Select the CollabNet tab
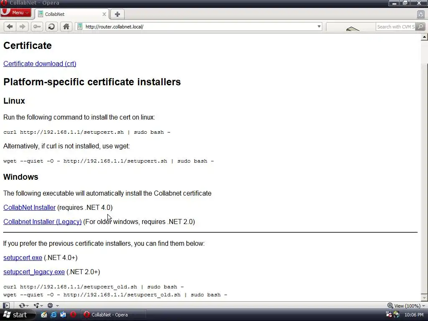The image size is (428, 321). (x=72, y=14)
